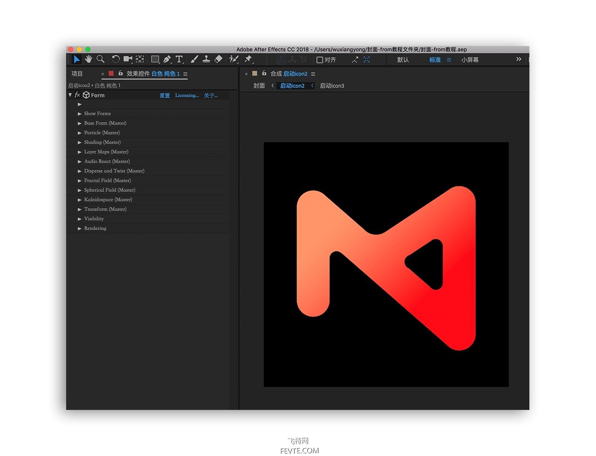Expand Audio React (Master) group
The height and width of the screenshot is (456, 596).
[x=80, y=161]
